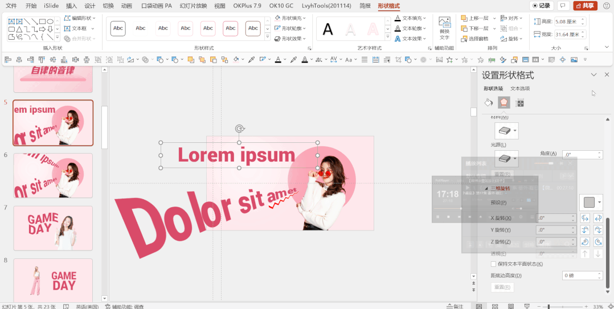Image resolution: width=614 pixels, height=309 pixels.
Task: Select the triangle shape in shapes gallery
Action: coord(19,29)
